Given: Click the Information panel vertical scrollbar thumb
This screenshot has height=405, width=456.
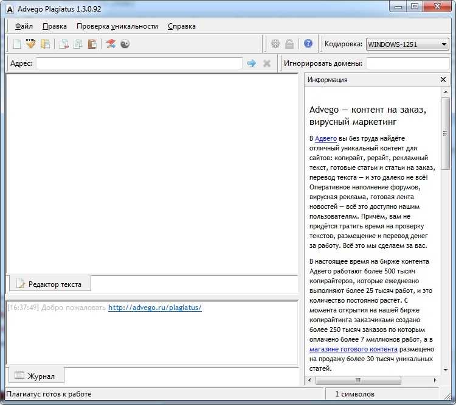Looking at the screenshot, I should tap(445, 134).
